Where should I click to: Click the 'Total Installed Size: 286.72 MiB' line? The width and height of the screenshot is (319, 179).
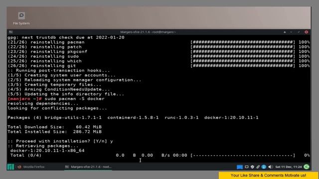coord(54,132)
